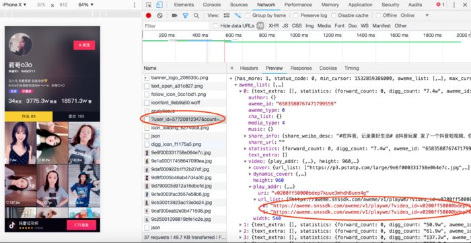Switch to the Elements tab
Viewport: 471px width, 243px height.
(184, 5)
